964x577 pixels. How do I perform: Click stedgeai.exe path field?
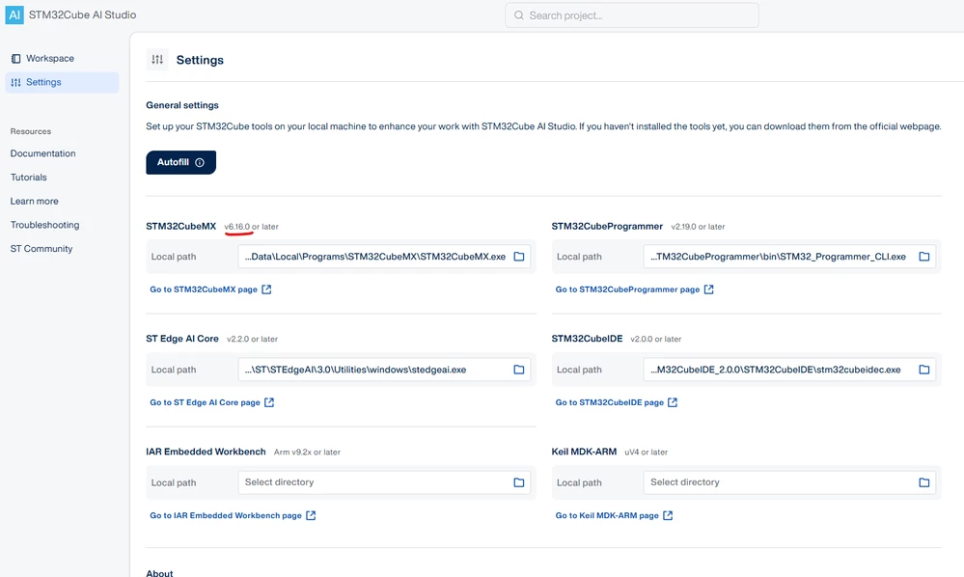point(384,370)
